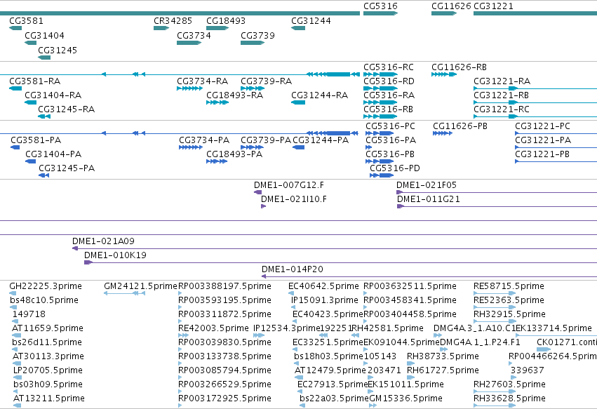The image size is (597, 409).
Task: Click transcript CG31221-RA
Action: [535, 88]
